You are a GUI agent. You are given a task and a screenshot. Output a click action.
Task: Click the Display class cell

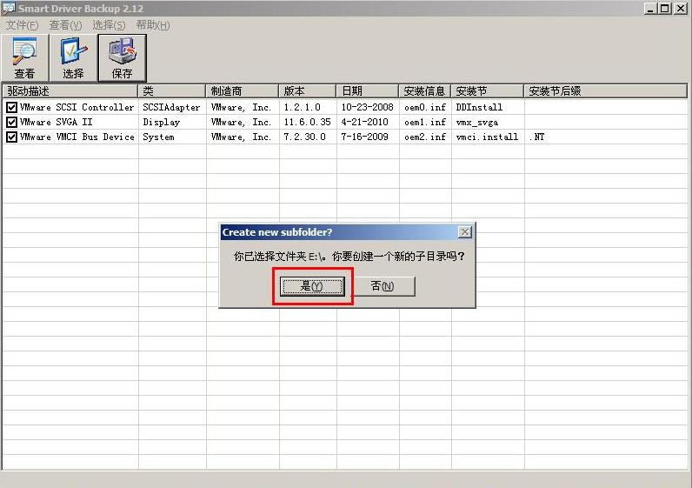[161, 123]
